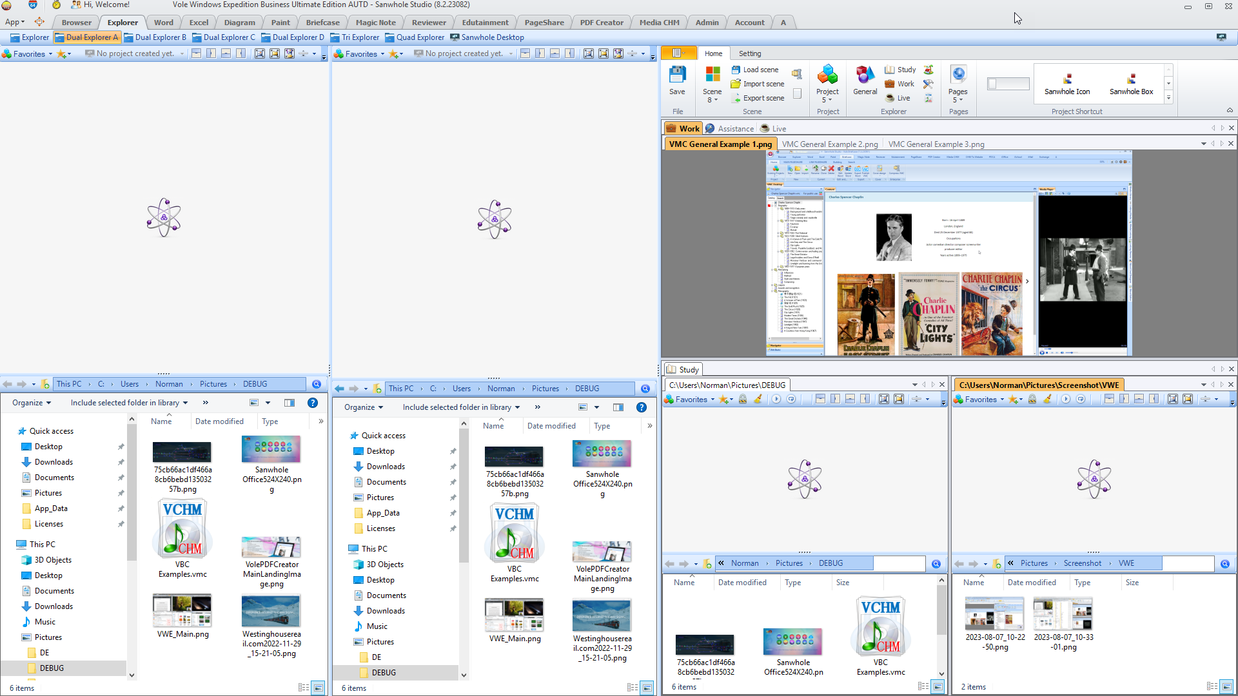The image size is (1238, 696).
Task: Switch to large icons view in left explorer status bar
Action: (x=319, y=688)
